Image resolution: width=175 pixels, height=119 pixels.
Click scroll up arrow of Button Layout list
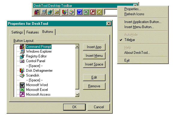pos(77,46)
